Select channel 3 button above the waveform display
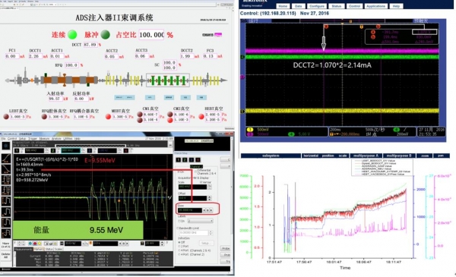The height and width of the screenshot is (277, 456). point(90,151)
